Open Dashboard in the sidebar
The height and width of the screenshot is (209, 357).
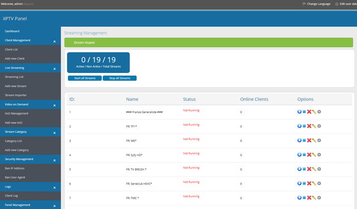(12, 31)
